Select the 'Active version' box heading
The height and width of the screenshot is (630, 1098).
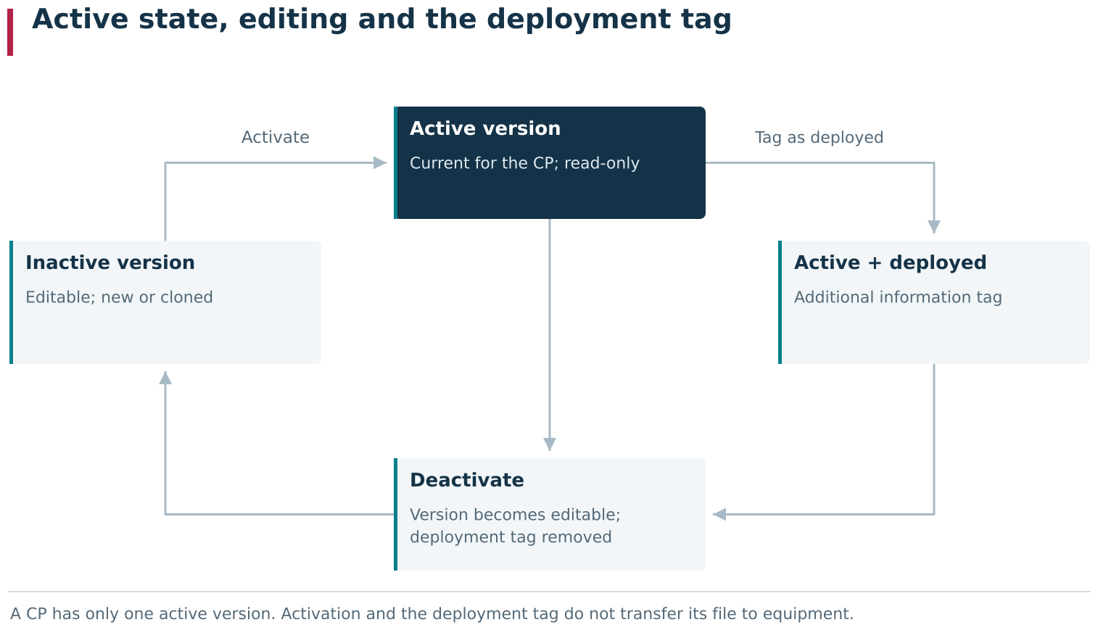485,129
